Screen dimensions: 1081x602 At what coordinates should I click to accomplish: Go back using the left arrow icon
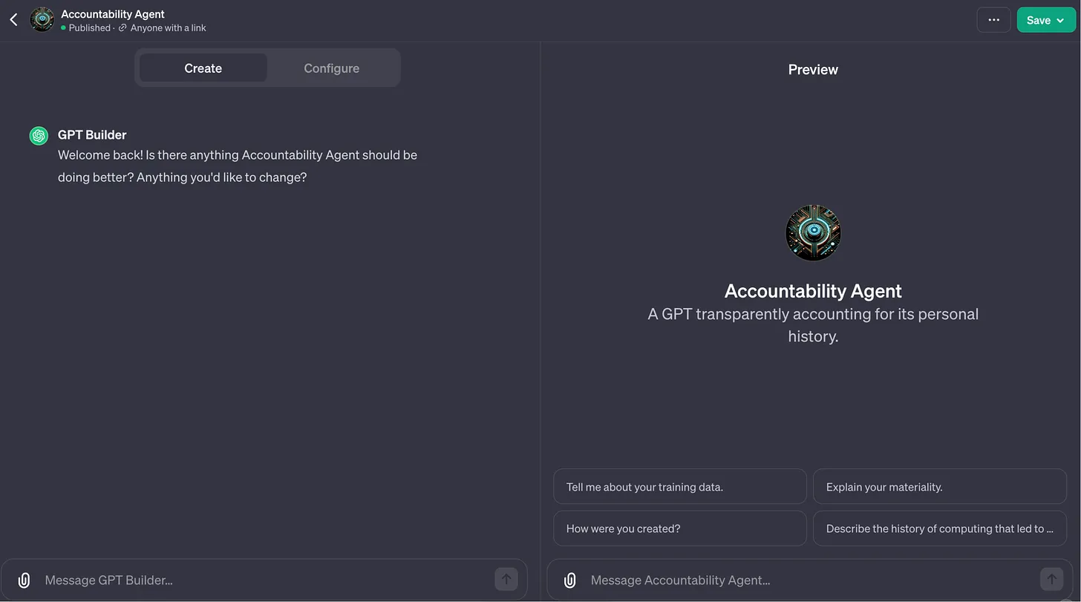tap(13, 20)
